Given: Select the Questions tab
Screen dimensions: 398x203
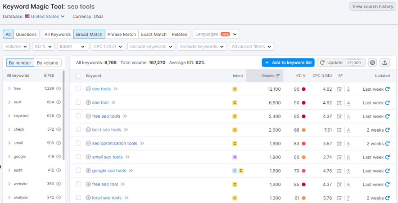Looking at the screenshot, I should tap(26, 34).
